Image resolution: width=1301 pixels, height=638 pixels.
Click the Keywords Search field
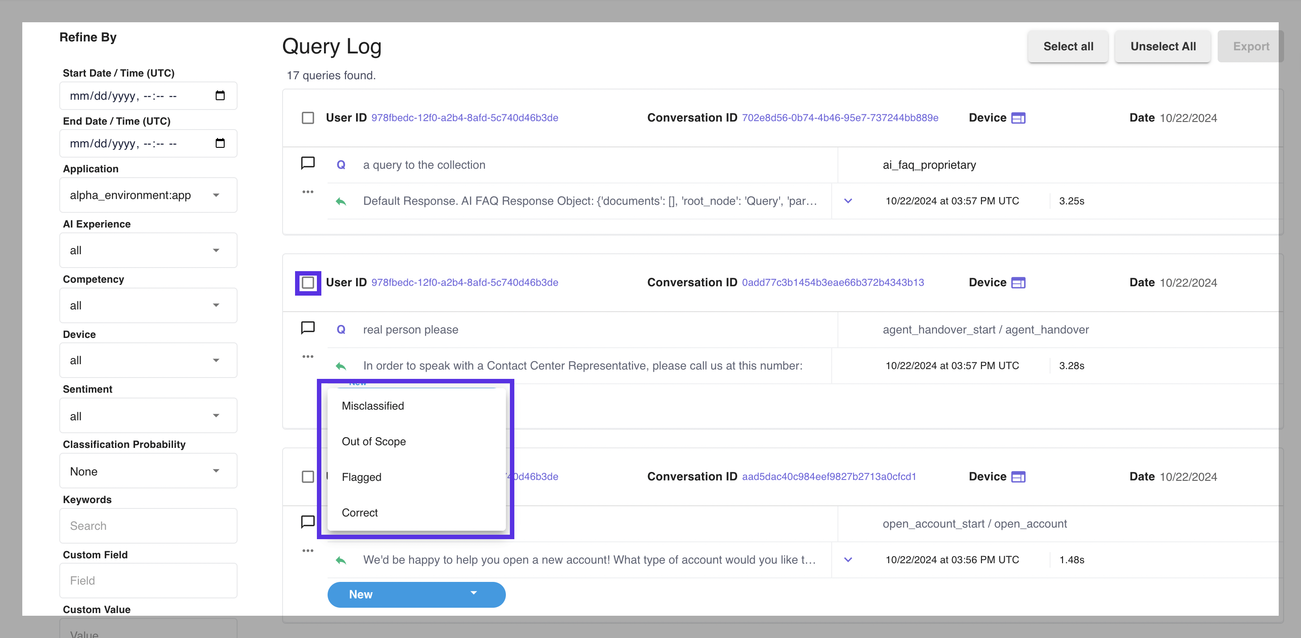tap(148, 526)
